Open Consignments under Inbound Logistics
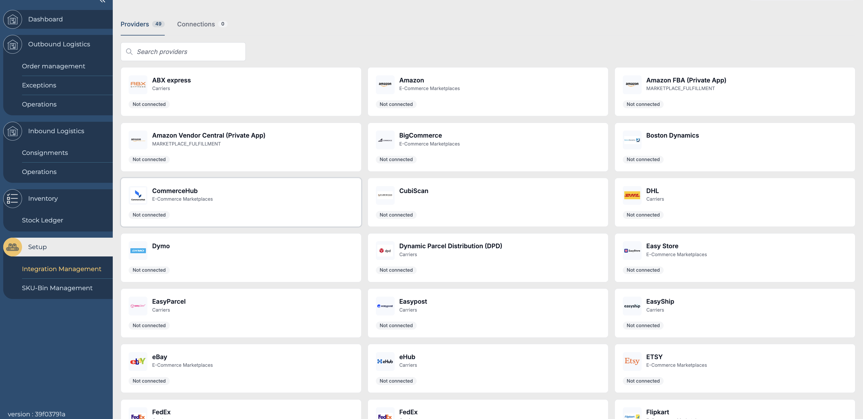 (x=45, y=153)
